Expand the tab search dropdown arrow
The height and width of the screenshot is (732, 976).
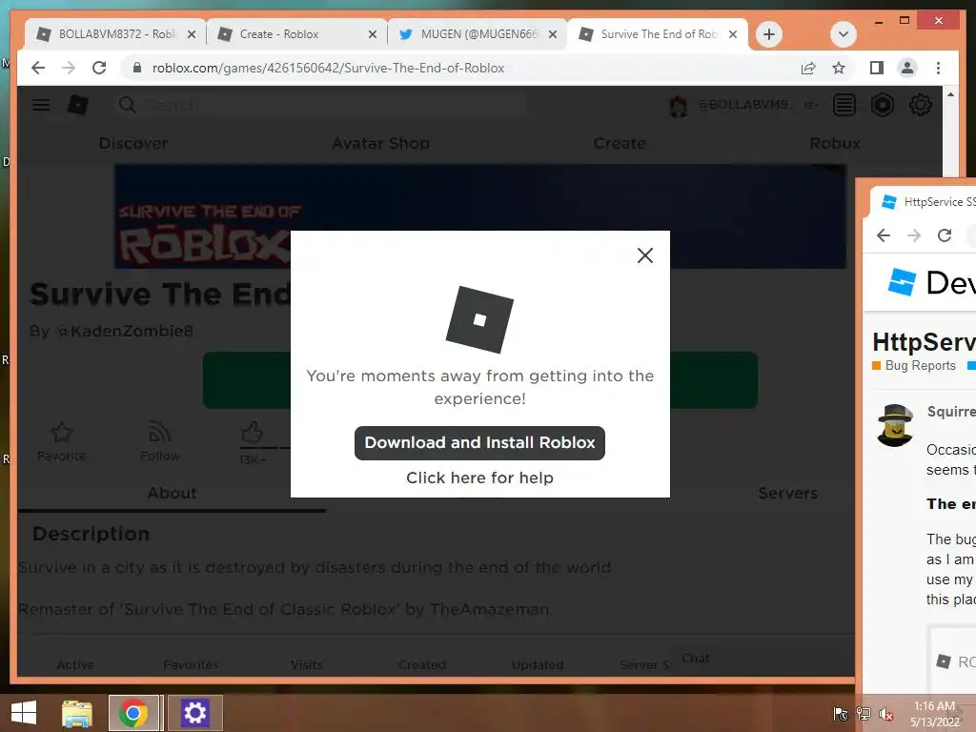coord(844,34)
